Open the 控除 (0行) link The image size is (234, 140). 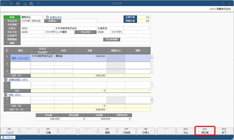(15, 95)
